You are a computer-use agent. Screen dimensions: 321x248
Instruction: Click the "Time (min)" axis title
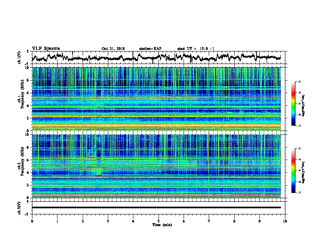[x=162, y=225]
